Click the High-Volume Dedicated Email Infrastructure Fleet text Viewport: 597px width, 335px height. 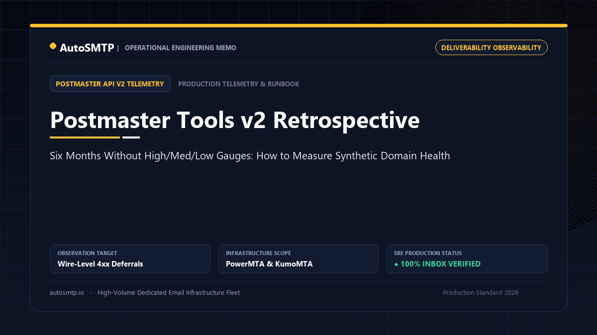(x=169, y=293)
